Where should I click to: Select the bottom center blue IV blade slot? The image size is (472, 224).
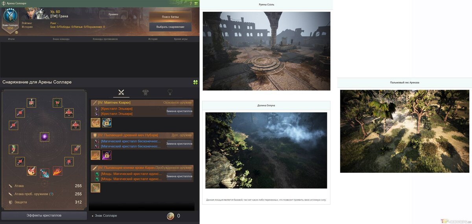click(x=44, y=173)
